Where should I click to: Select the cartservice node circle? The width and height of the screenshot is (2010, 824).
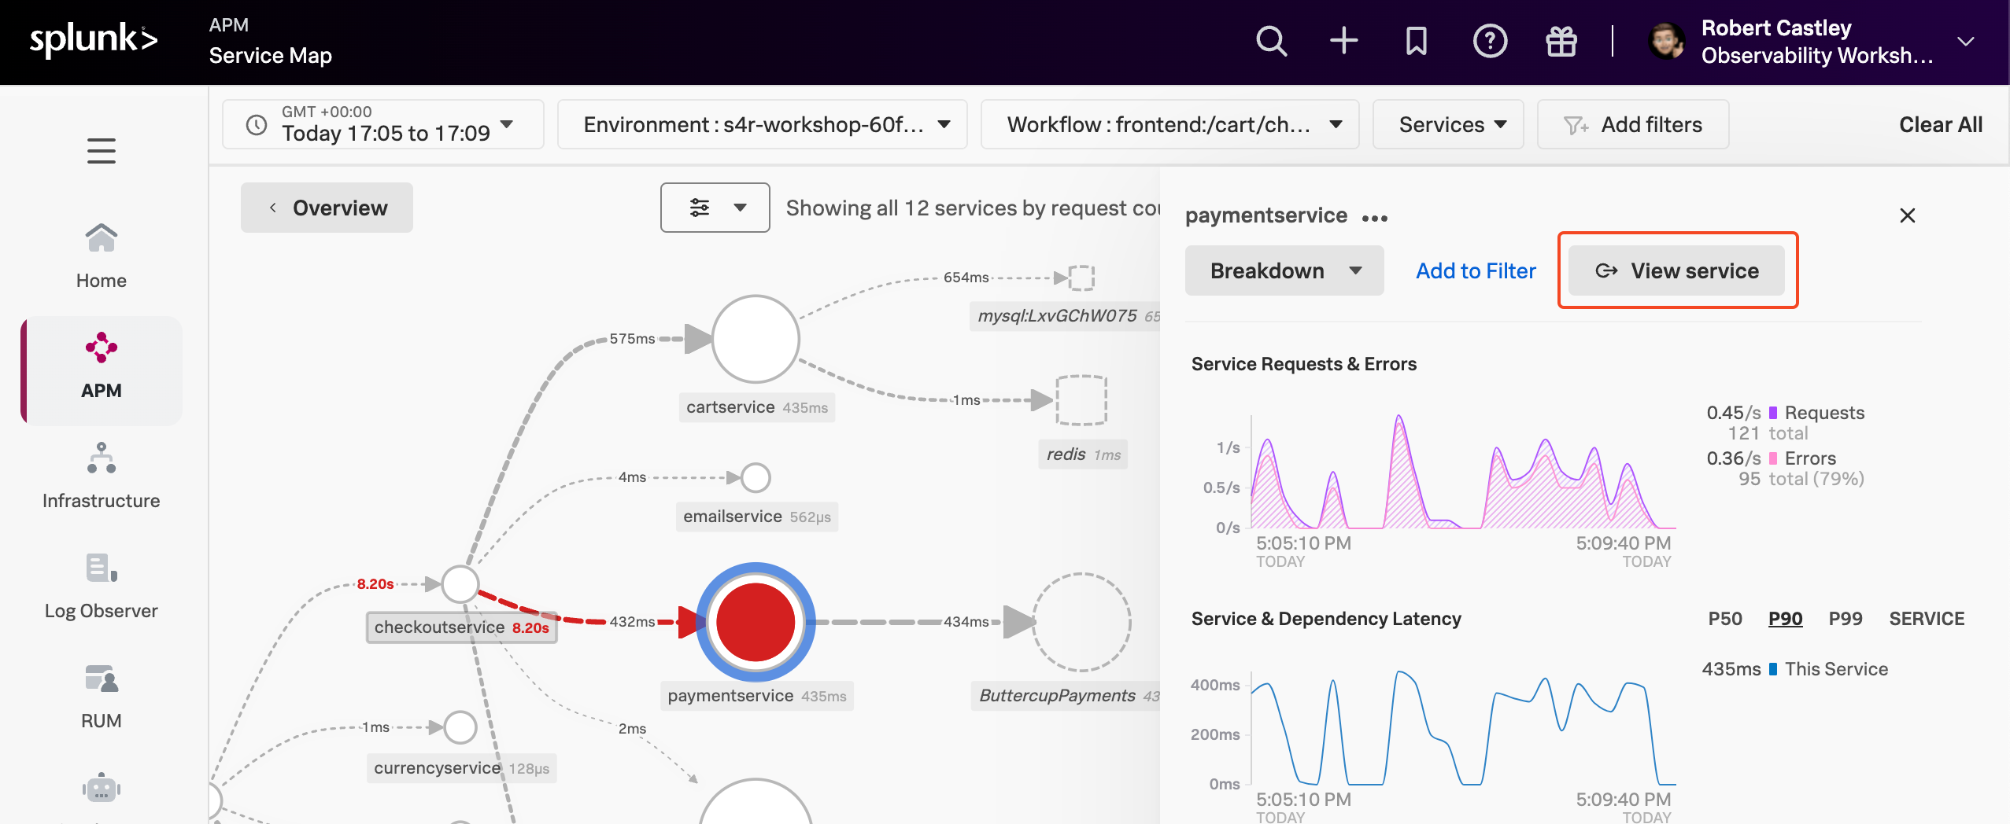coord(756,339)
